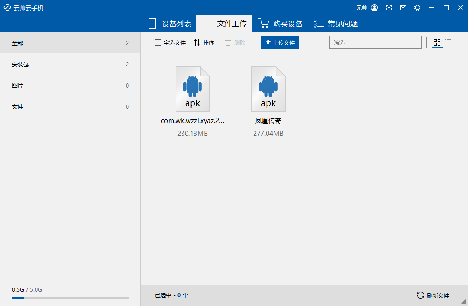
Task: Switch to list view layout icon
Action: [448, 42]
